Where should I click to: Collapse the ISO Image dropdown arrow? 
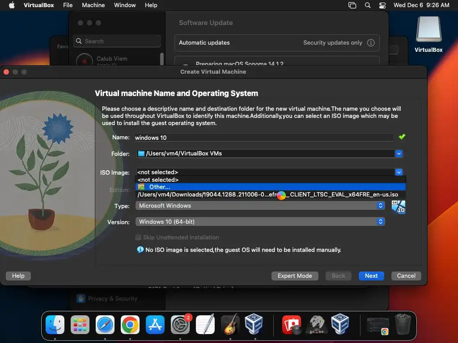pos(399,172)
